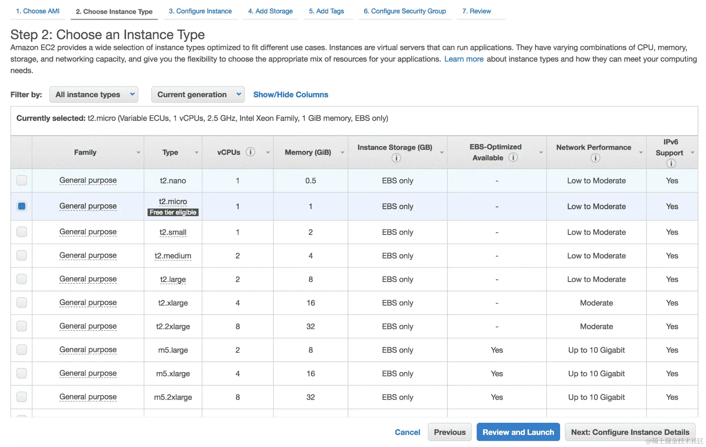Open the Current generation filter dropdown
The image size is (706, 447).
198,94
